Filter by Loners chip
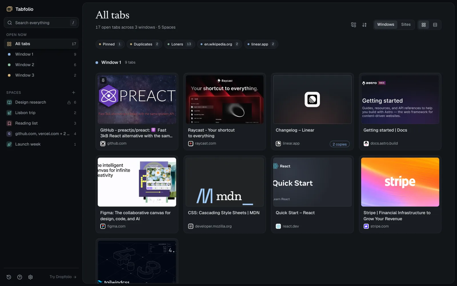 pyautogui.click(x=179, y=44)
